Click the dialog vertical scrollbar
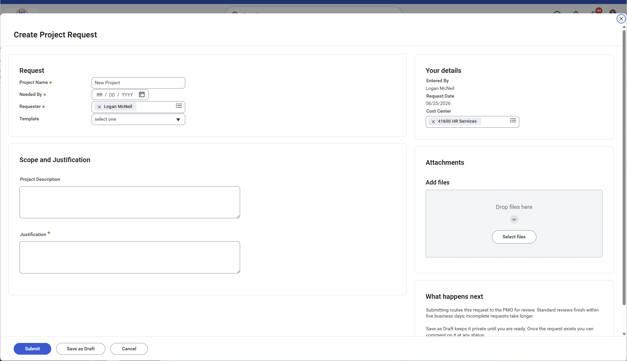627x361 pixels. coord(624,167)
